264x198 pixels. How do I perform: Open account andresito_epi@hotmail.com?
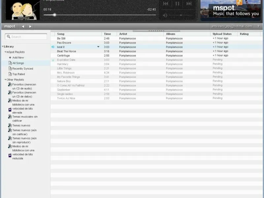click(232, 26)
